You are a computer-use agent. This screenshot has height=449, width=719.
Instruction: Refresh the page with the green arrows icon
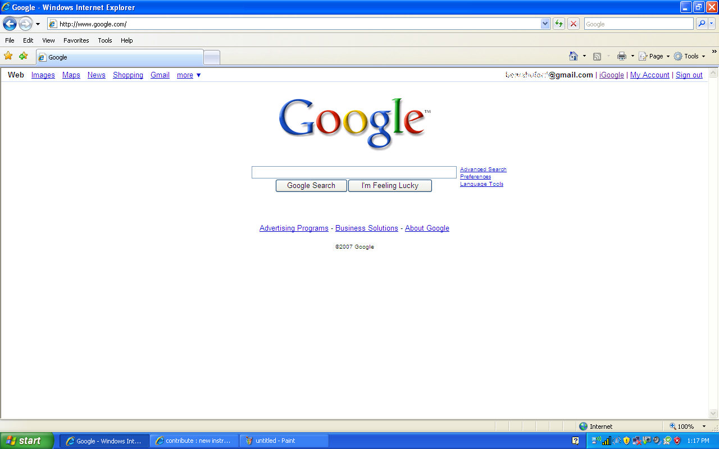(x=559, y=24)
